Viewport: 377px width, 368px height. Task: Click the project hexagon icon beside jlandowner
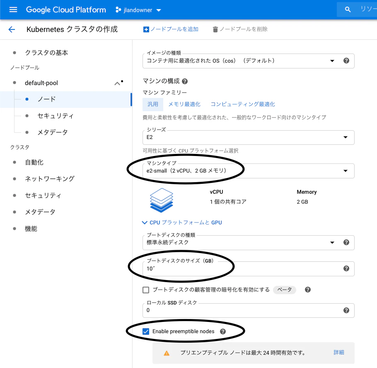(x=118, y=10)
